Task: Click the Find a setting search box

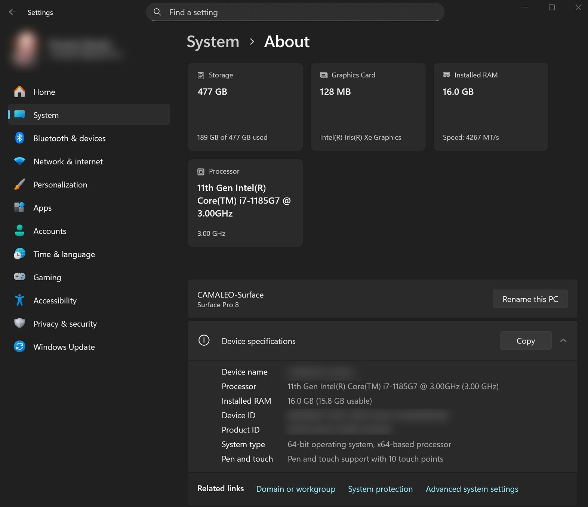Action: click(295, 12)
